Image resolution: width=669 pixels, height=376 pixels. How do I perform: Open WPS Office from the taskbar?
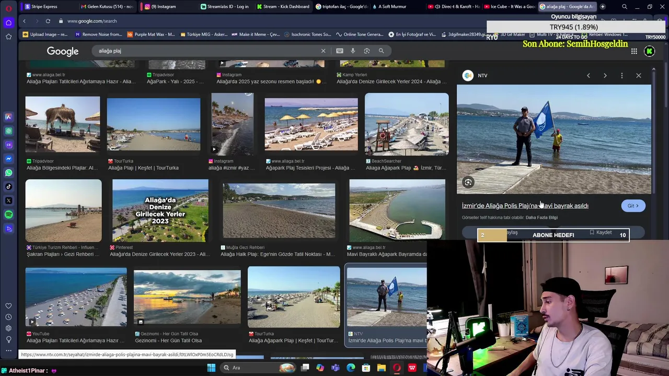pos(412,368)
